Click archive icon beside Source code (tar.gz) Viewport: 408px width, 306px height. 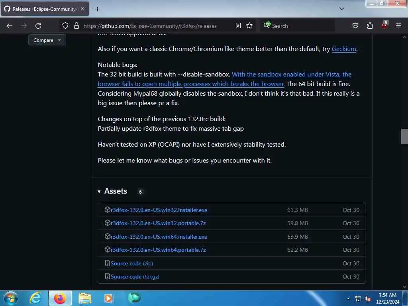pyautogui.click(x=108, y=277)
